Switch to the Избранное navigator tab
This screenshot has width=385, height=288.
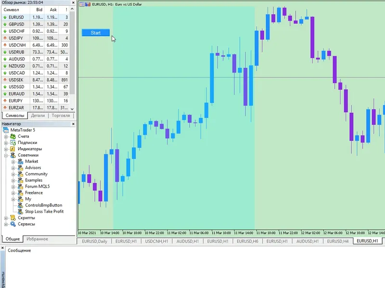[x=38, y=239]
